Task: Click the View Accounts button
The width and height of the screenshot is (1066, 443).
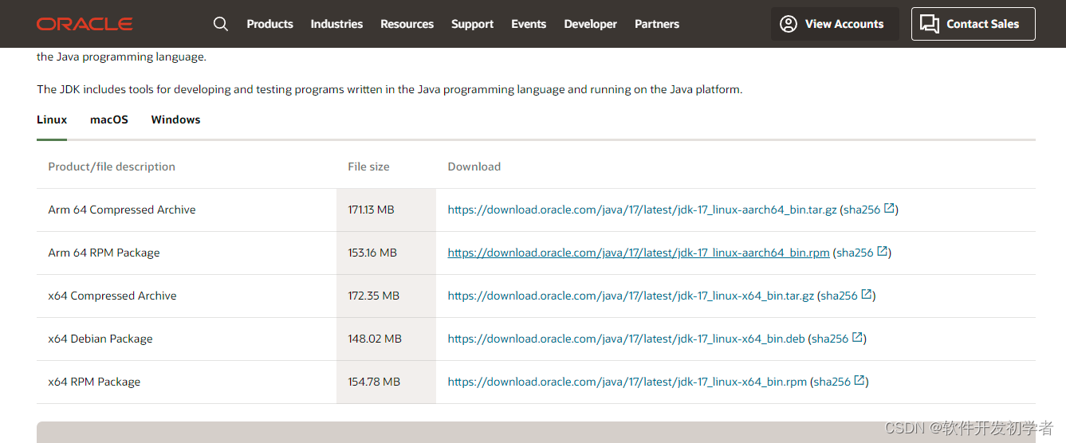Action: pyautogui.click(x=835, y=24)
